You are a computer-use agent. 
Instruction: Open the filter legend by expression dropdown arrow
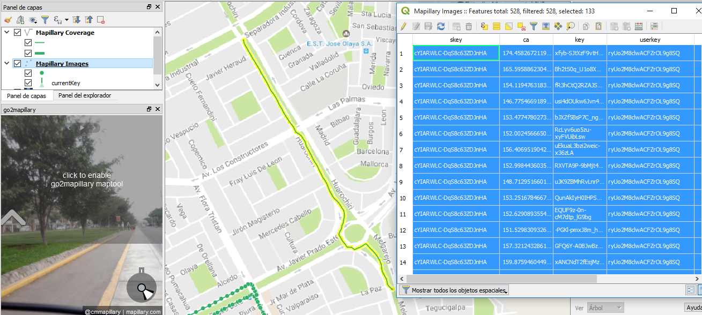[x=66, y=20]
